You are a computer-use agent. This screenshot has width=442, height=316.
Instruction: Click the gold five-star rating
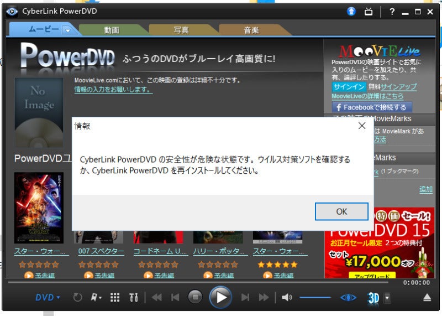(x=278, y=265)
